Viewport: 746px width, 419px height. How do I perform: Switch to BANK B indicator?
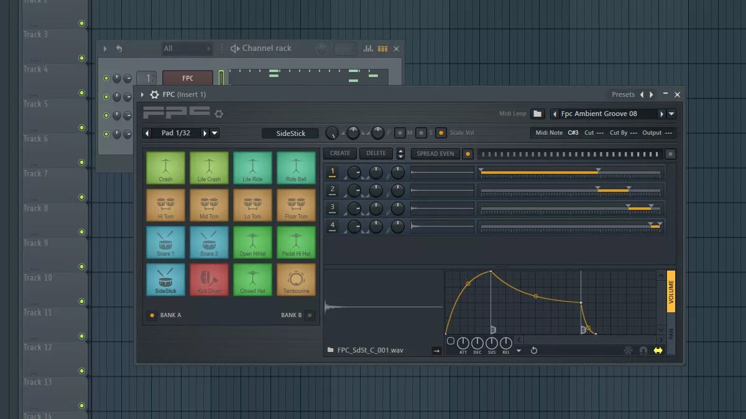pos(310,315)
